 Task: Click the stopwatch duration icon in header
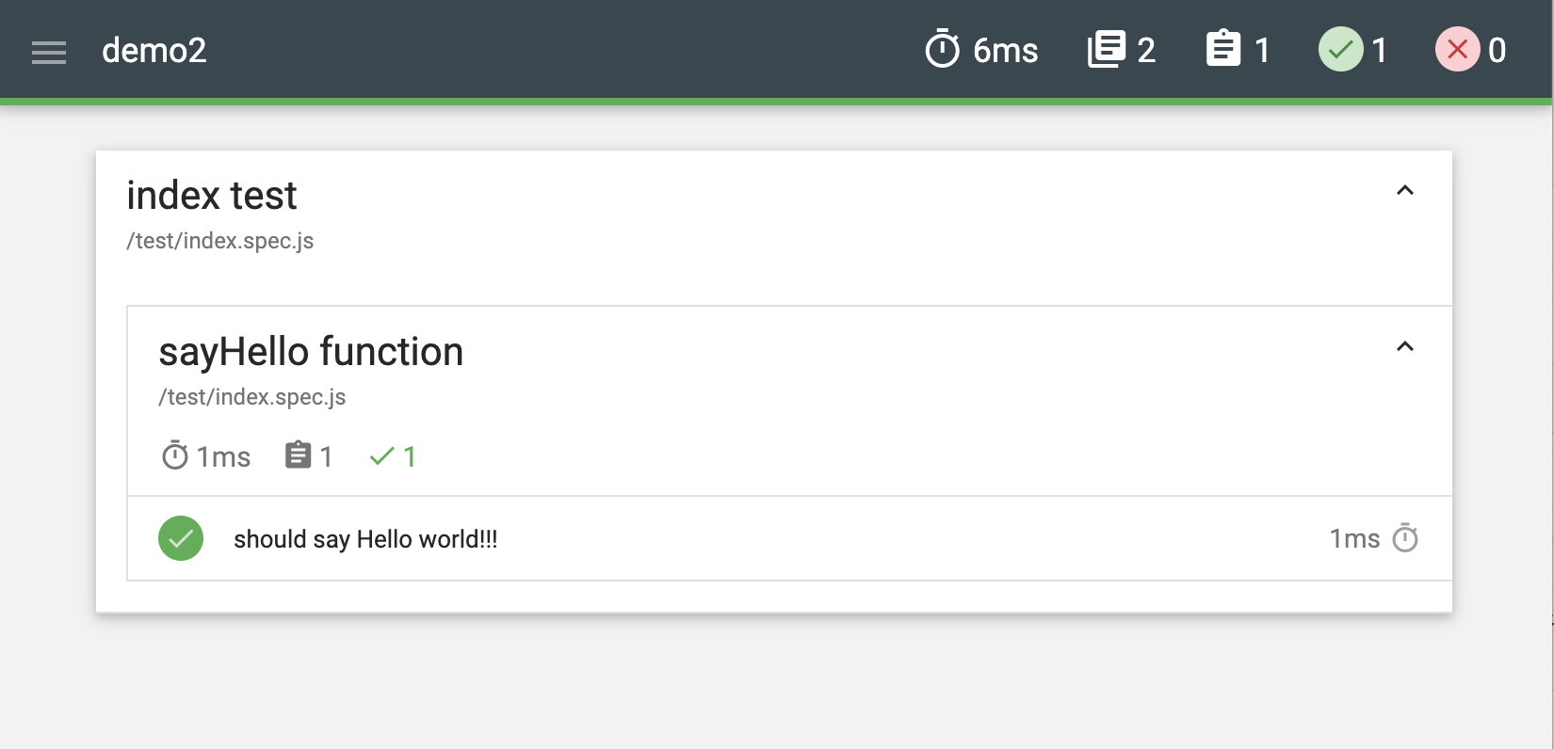pos(942,49)
